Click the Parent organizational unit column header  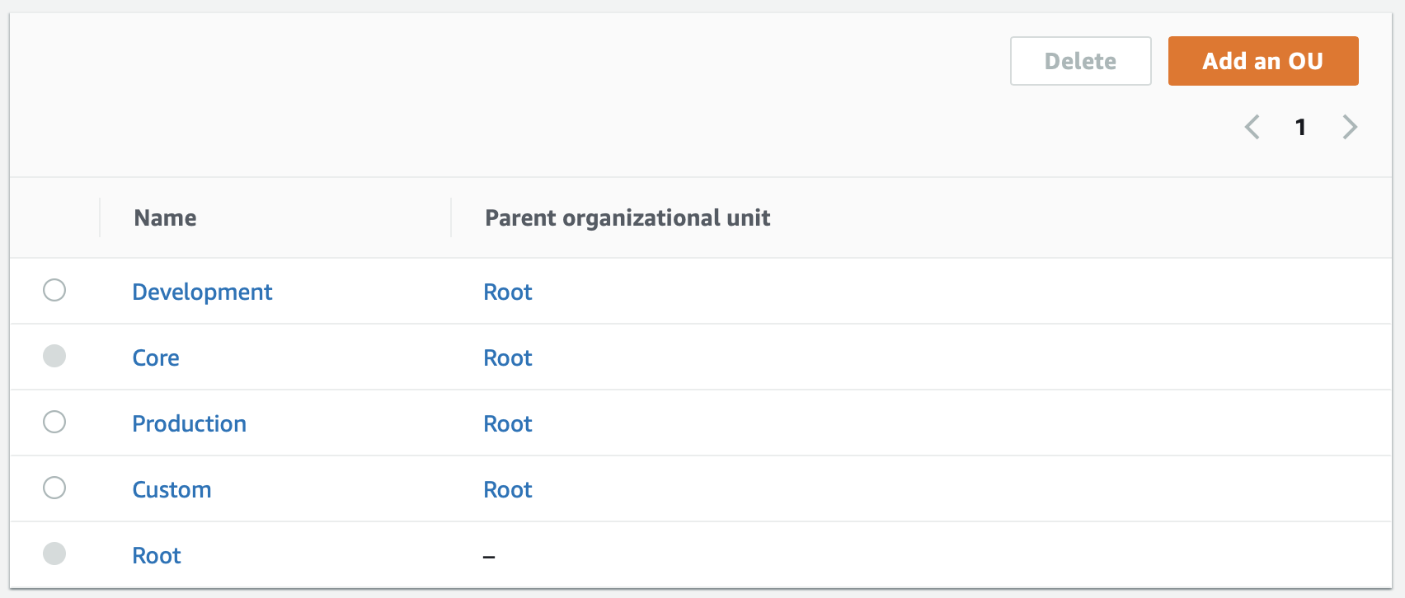point(627,217)
